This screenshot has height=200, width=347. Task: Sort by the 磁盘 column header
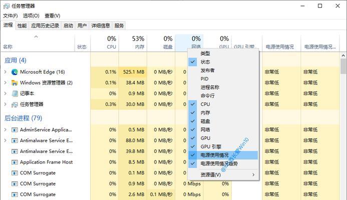pyautogui.click(x=161, y=43)
